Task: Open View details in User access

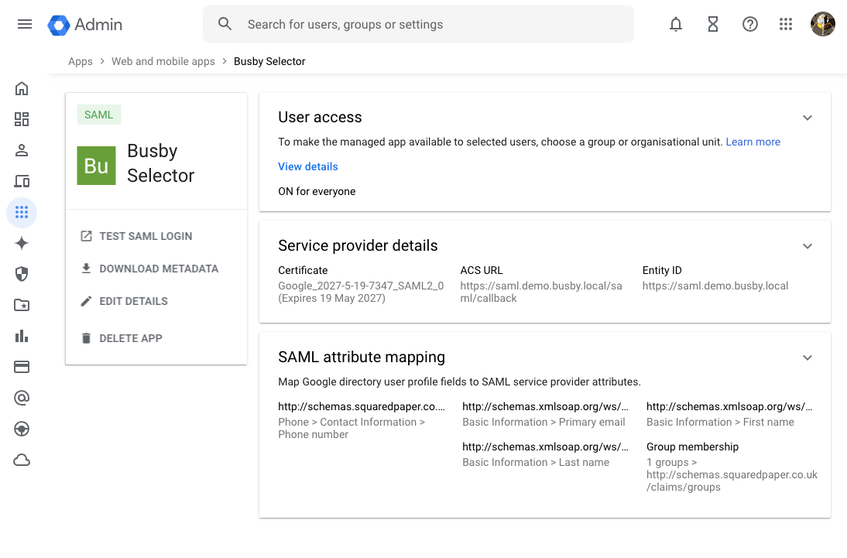Action: (x=308, y=167)
